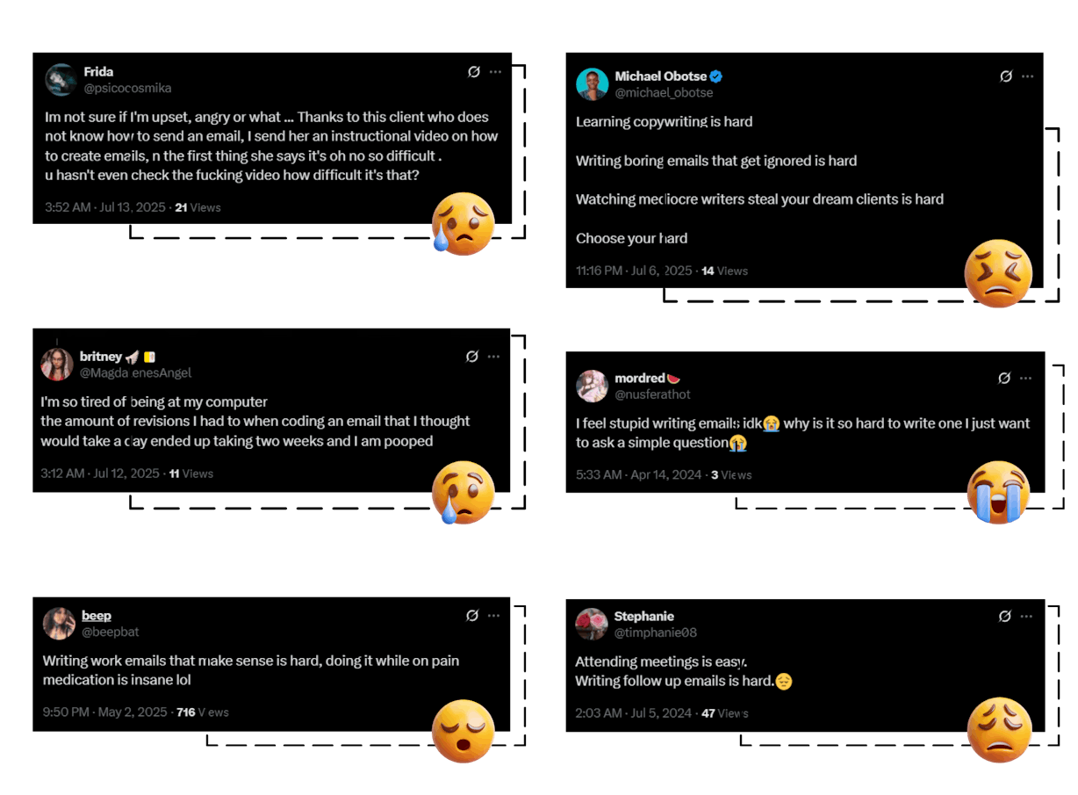The width and height of the screenshot is (1078, 795).
Task: Click the 11:16 PM · Jul 6, 2025 timestamp
Action: [634, 271]
